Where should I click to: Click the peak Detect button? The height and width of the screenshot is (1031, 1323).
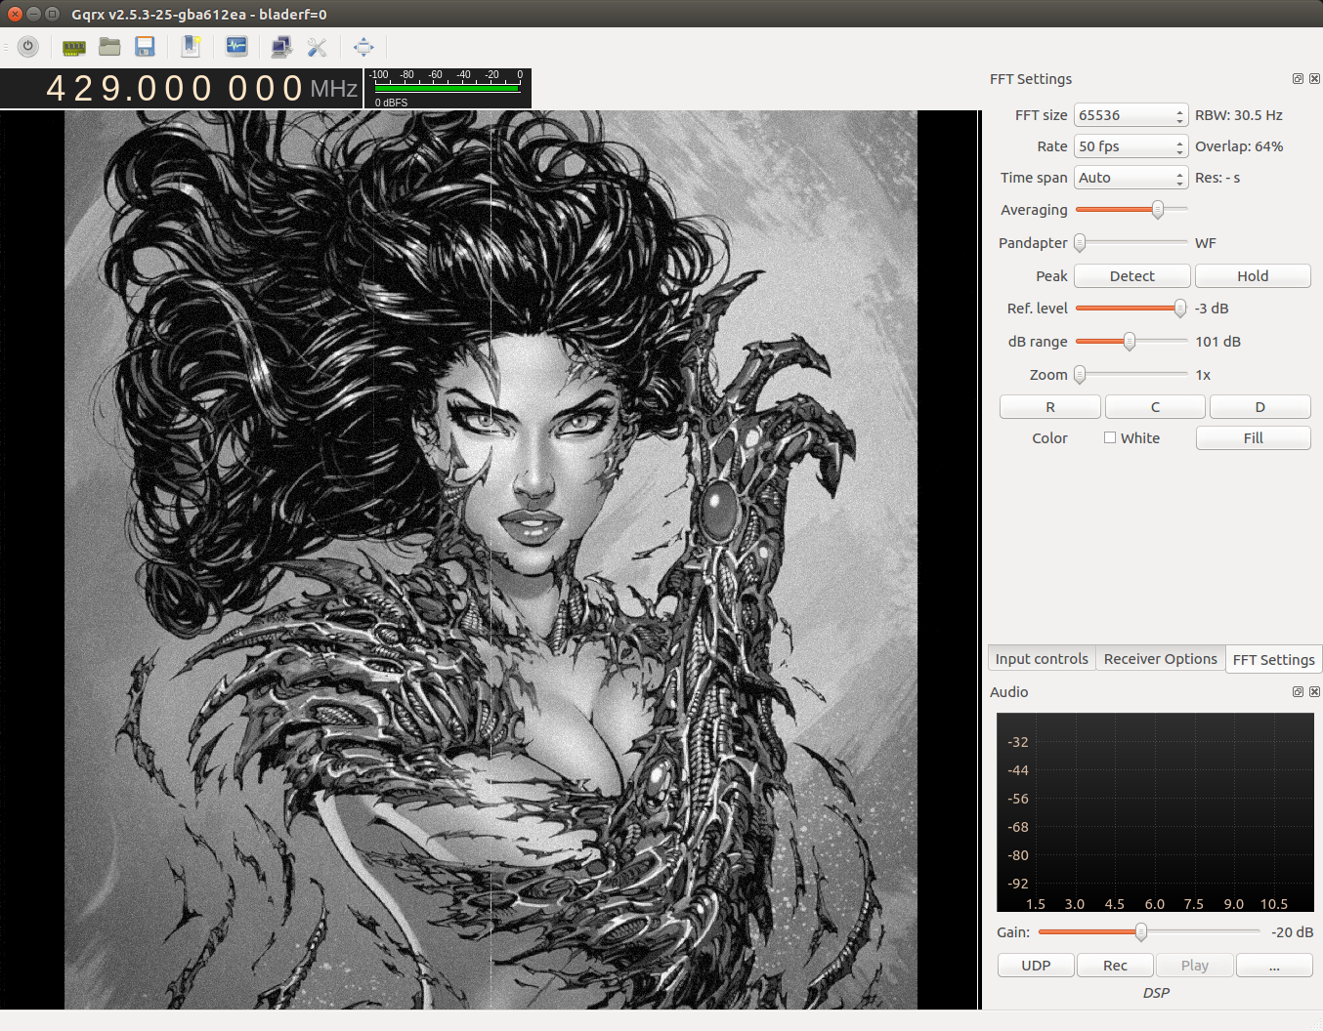click(x=1131, y=276)
